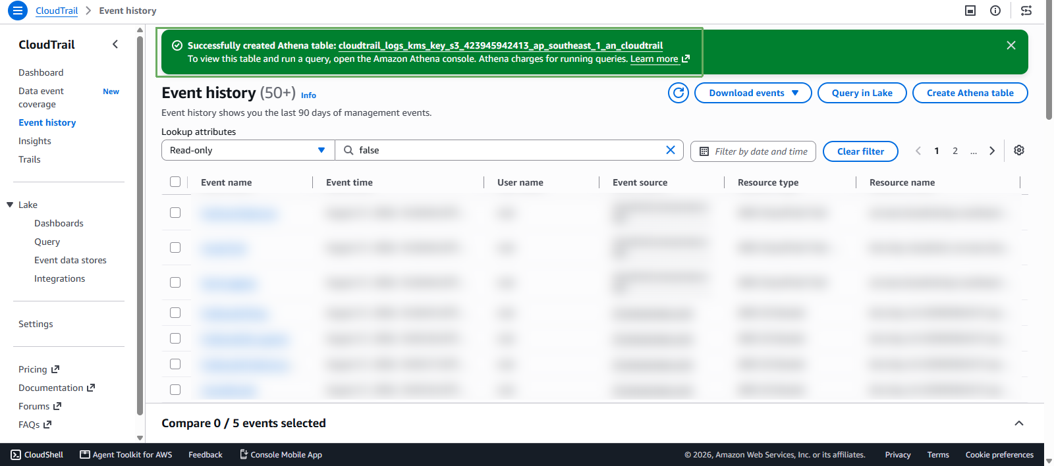Open the Filter by date and time field
Image resolution: width=1054 pixels, height=466 pixels.
click(753, 151)
